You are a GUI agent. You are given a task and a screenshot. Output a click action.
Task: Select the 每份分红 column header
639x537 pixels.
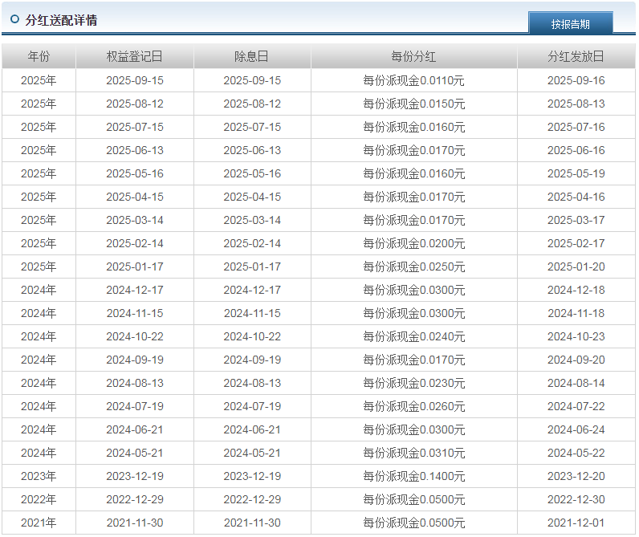click(413, 56)
